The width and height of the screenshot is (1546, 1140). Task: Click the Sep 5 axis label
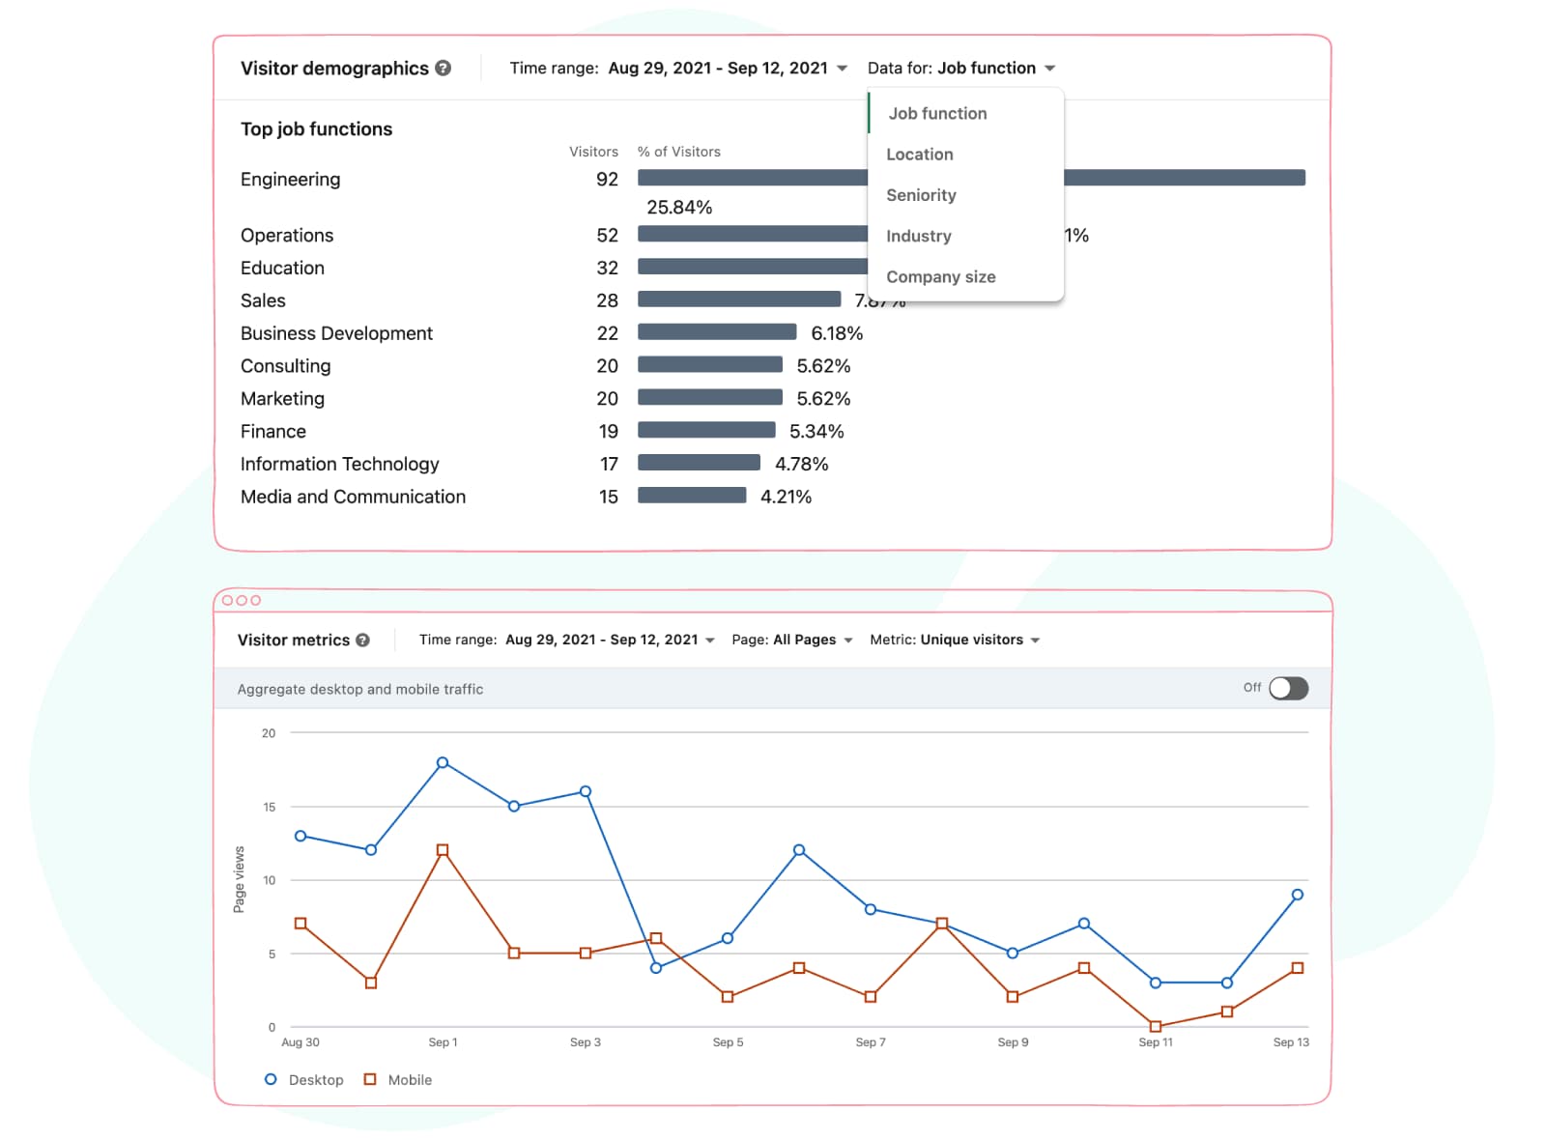click(x=728, y=1042)
